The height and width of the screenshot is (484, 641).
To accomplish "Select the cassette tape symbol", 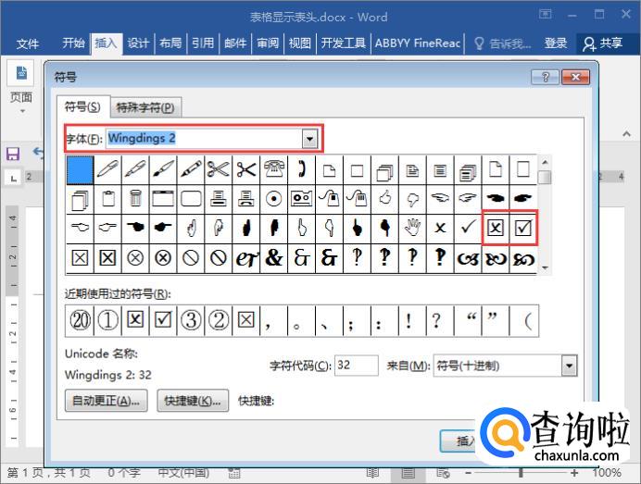I will (x=302, y=198).
